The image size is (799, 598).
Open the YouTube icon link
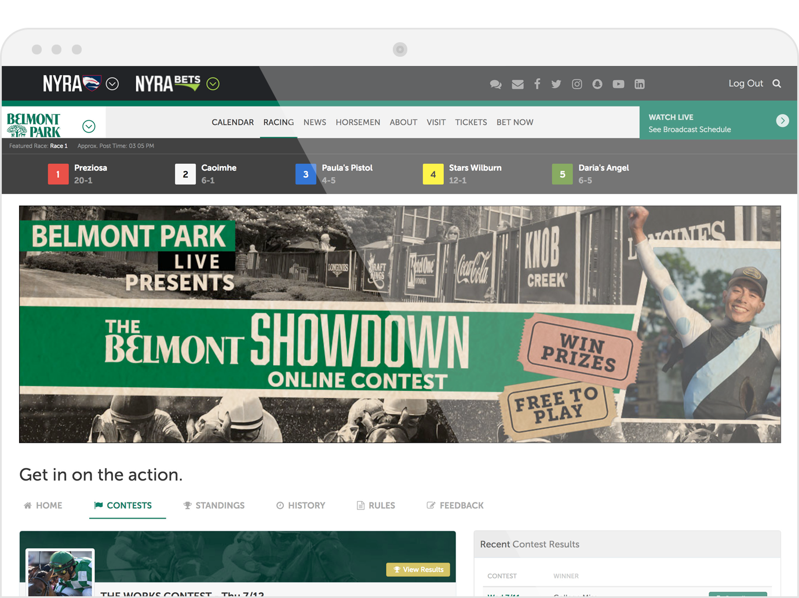[x=619, y=84]
